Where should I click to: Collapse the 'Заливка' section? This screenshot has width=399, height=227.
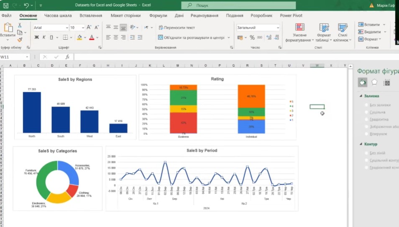pos(360,96)
